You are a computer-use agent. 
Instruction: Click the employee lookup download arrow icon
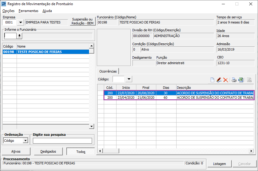19,36
